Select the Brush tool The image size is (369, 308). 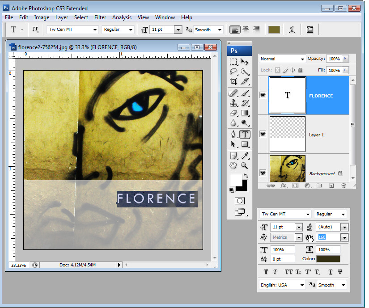click(x=245, y=93)
